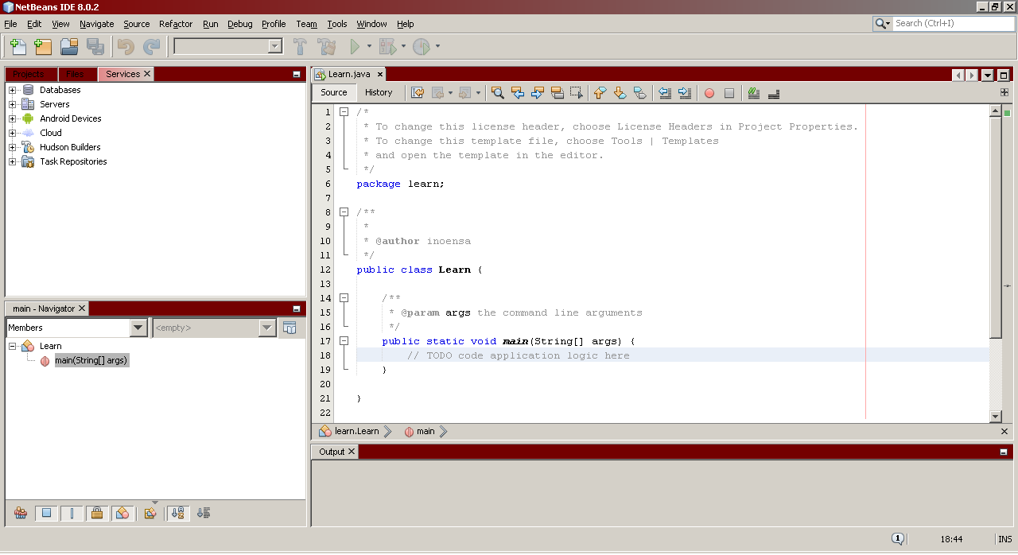Click the Start Macro Recording red circle

709,93
